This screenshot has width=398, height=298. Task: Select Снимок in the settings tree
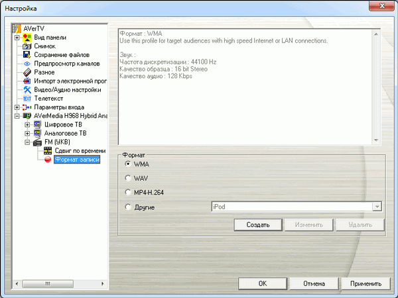(44, 46)
